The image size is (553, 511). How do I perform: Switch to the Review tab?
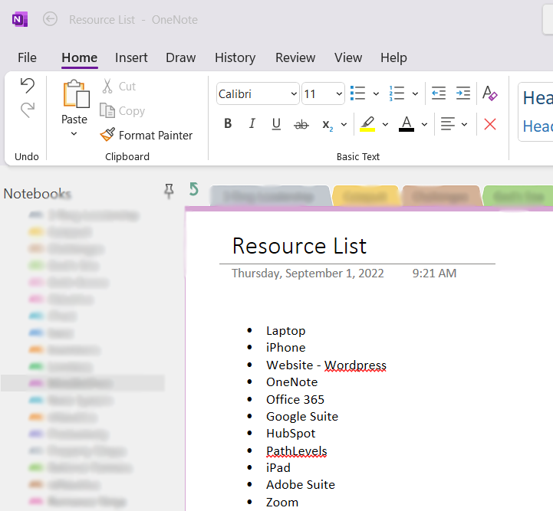click(x=295, y=57)
